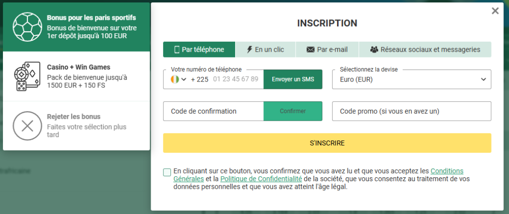The image size is (509, 214).
Task: Close the registration dialog with X
Action: point(495,11)
